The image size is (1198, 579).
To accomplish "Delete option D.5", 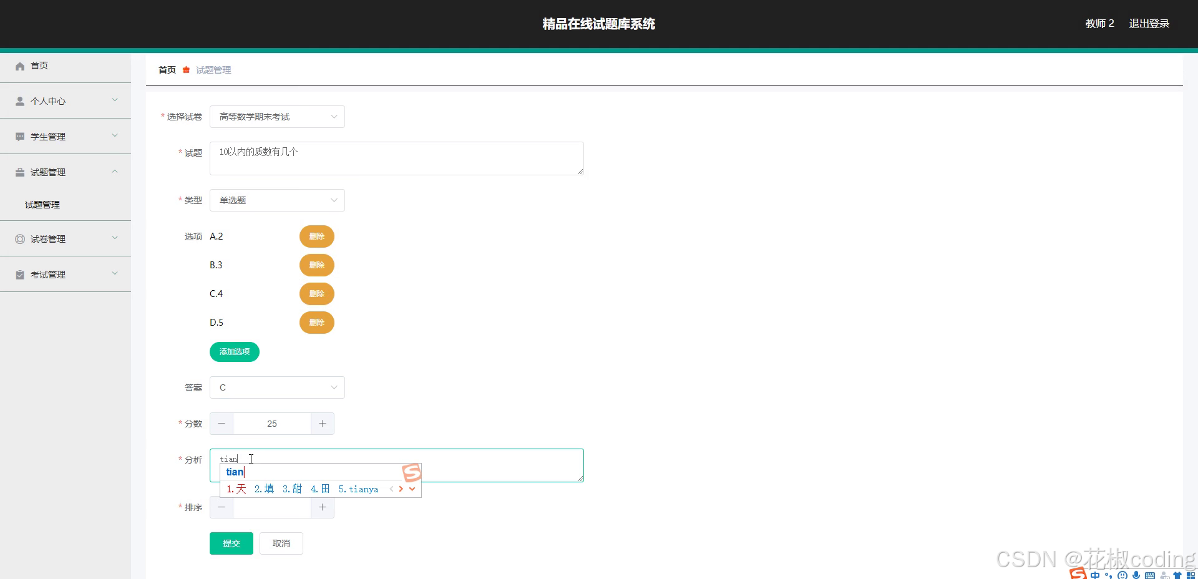I will [x=317, y=323].
